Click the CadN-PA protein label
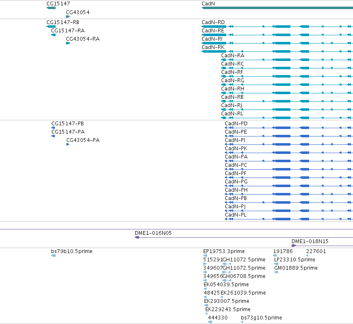The height and width of the screenshot is (324, 353). [x=236, y=157]
